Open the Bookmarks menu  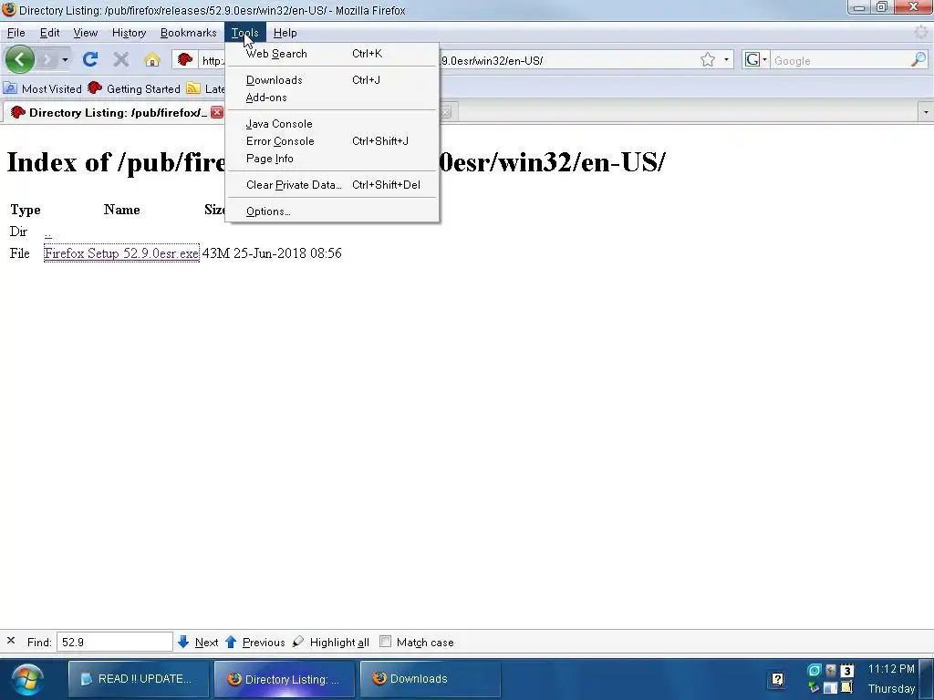coord(188,33)
